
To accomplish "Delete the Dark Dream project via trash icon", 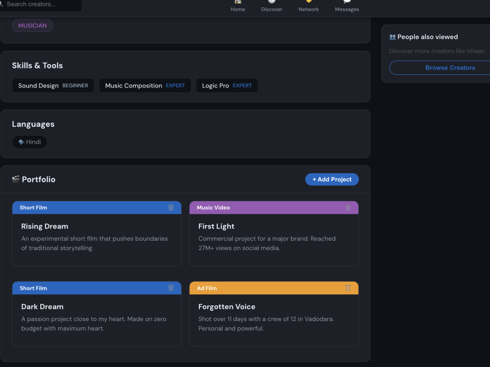I will pyautogui.click(x=171, y=288).
